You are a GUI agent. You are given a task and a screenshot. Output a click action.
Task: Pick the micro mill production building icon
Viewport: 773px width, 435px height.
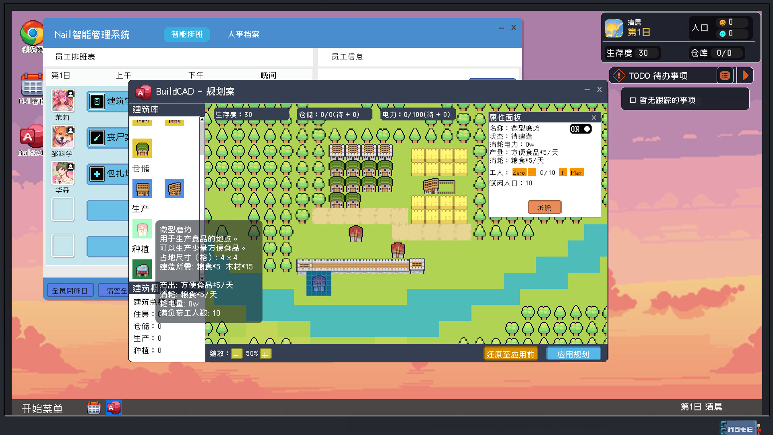[142, 229]
